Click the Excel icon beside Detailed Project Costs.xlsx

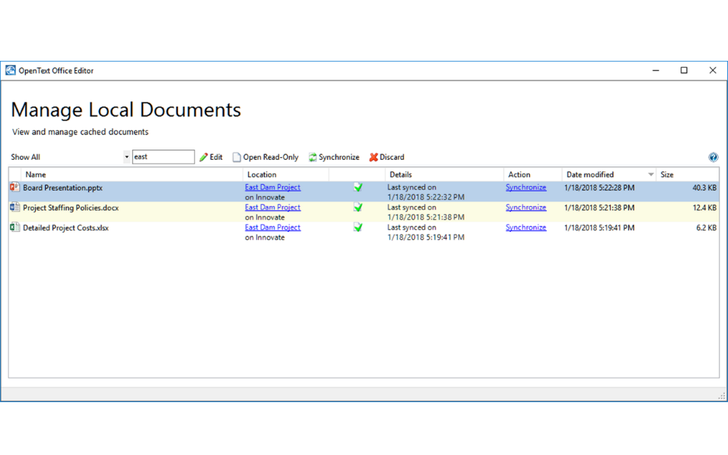tap(15, 227)
